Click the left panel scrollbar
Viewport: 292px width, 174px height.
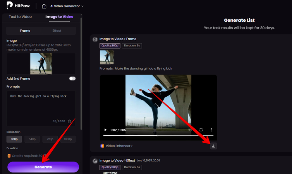point(81,73)
